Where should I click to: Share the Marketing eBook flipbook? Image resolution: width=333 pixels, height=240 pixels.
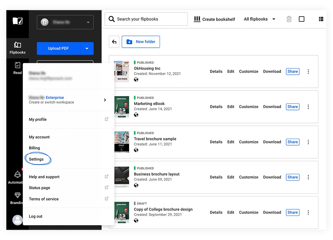(292, 107)
